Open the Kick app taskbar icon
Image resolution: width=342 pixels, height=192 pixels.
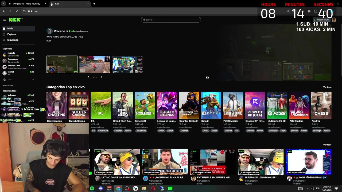(170, 189)
